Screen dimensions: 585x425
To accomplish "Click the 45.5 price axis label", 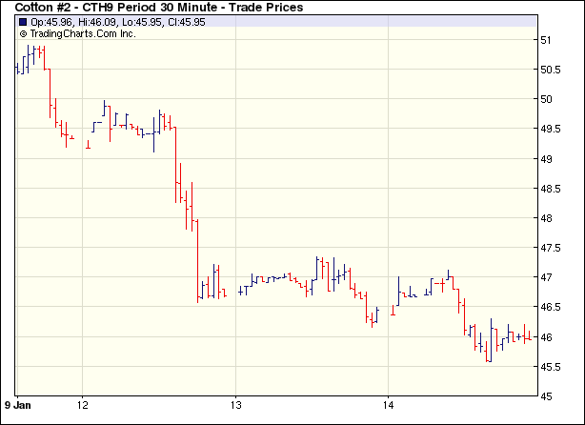I will [551, 367].
